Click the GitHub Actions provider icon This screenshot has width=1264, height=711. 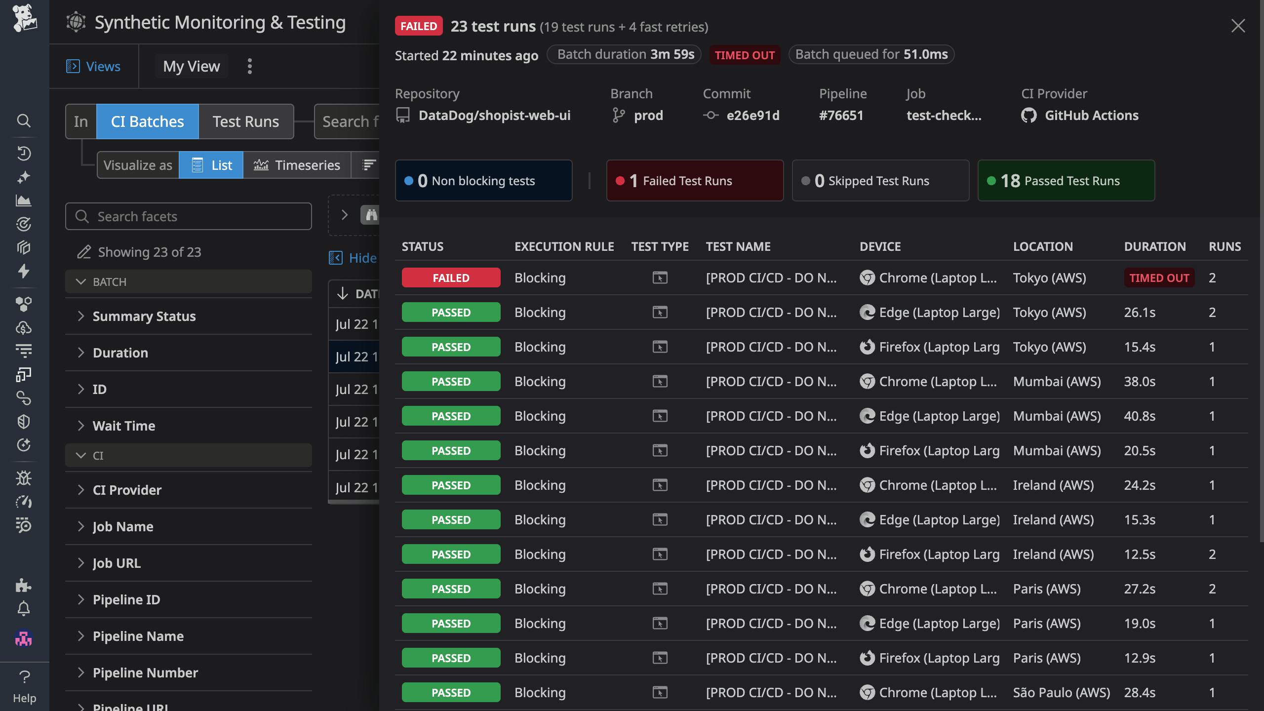[x=1030, y=116]
